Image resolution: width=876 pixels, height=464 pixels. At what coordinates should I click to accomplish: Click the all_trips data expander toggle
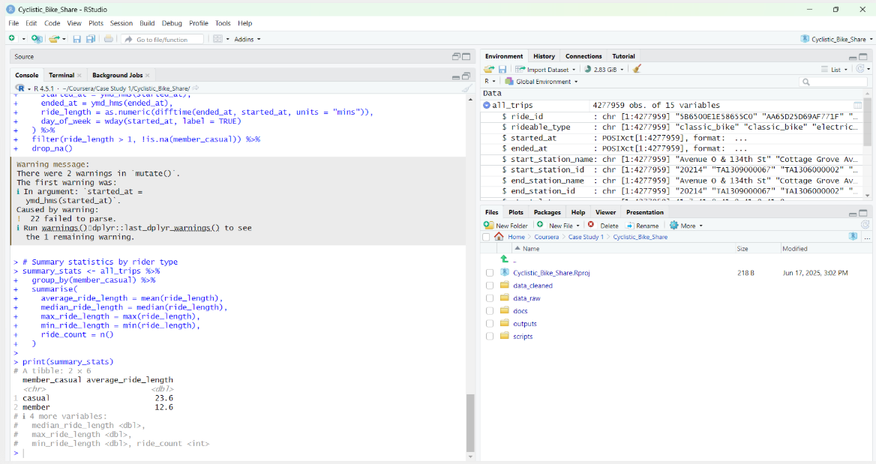(487, 105)
